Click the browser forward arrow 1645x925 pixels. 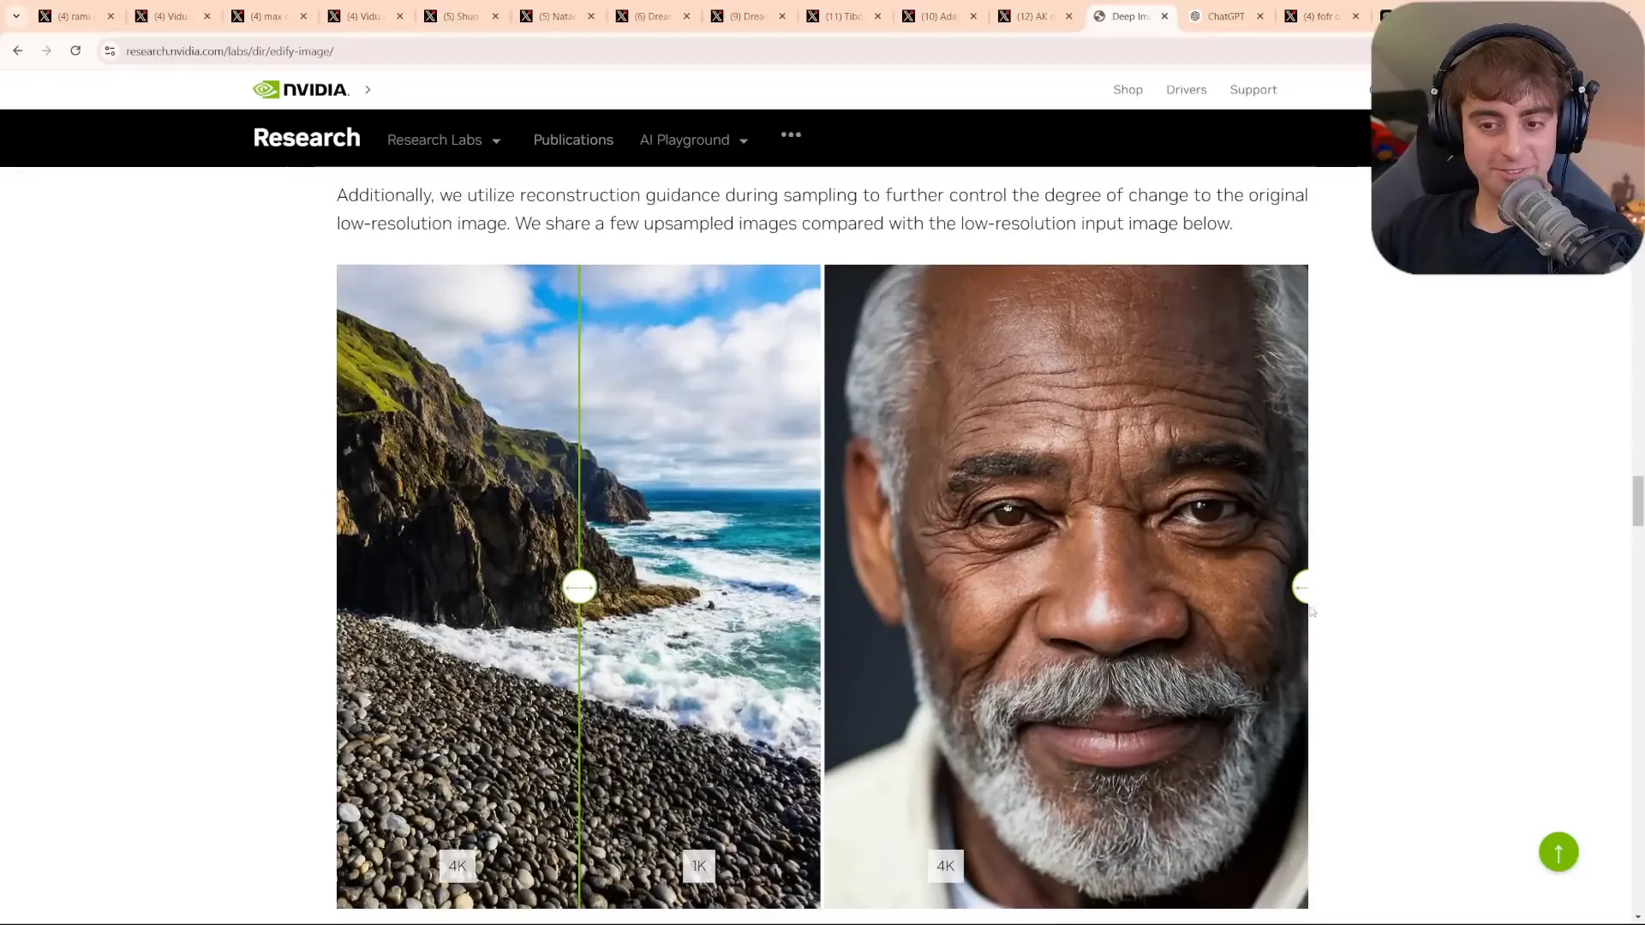point(46,51)
